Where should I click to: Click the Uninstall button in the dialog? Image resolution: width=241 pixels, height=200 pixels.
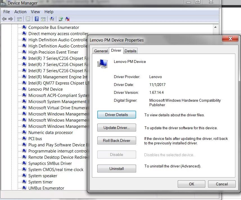[x=116, y=169]
